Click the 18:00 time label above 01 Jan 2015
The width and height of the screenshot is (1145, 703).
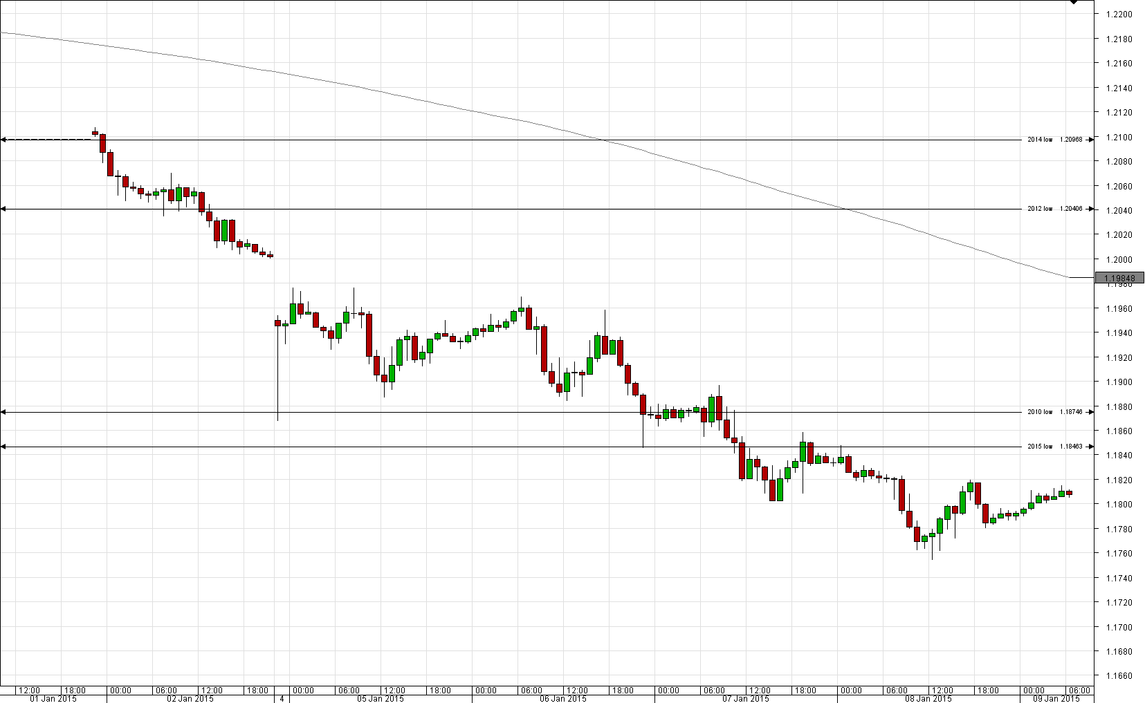point(75,691)
